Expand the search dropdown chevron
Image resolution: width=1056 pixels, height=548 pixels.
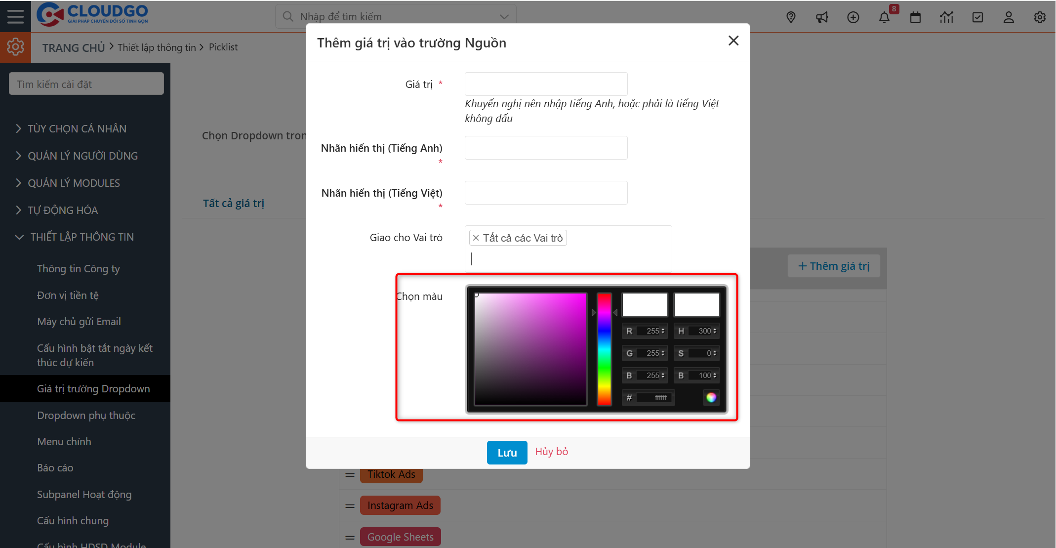pyautogui.click(x=503, y=16)
